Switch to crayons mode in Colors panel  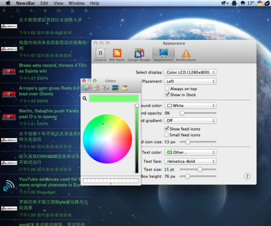(125, 88)
